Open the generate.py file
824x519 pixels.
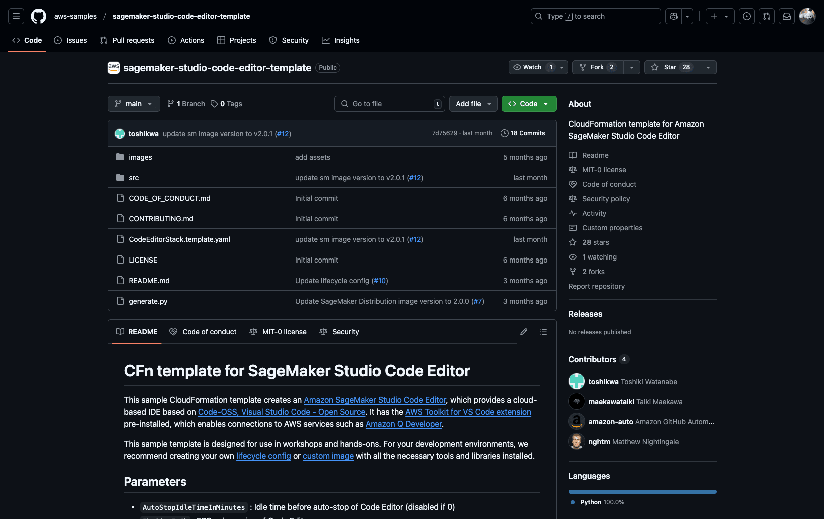click(x=148, y=301)
